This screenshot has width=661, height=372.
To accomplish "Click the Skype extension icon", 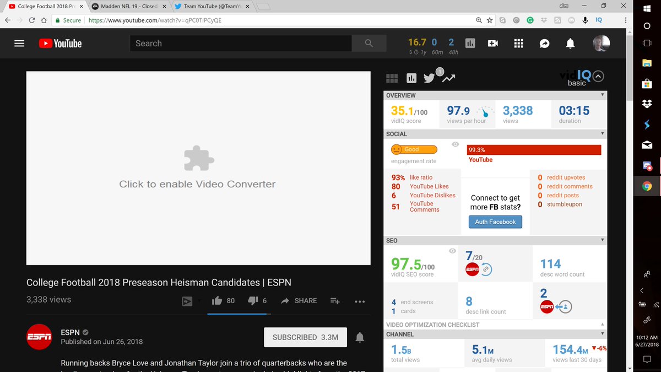I will point(503,20).
